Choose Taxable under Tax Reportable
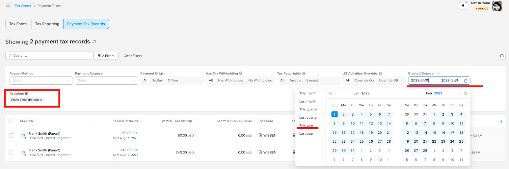This screenshot has height=169, width=509. click(295, 81)
